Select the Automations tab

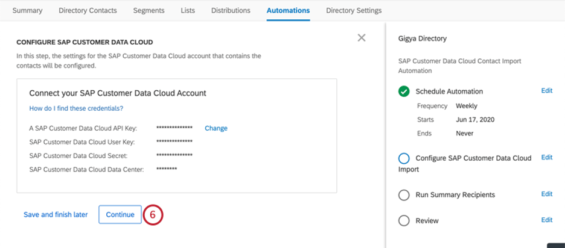(x=289, y=10)
